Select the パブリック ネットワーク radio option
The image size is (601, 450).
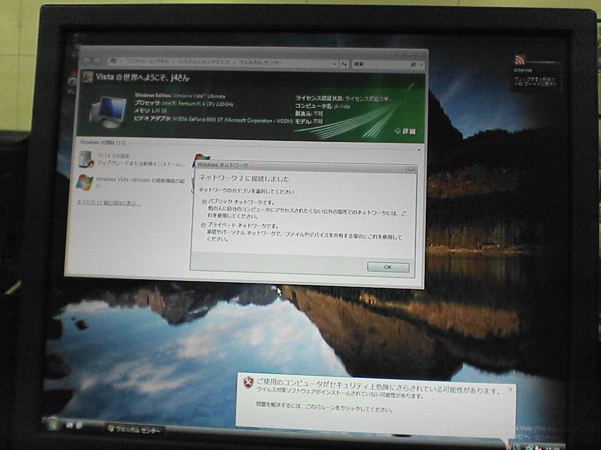(x=204, y=202)
